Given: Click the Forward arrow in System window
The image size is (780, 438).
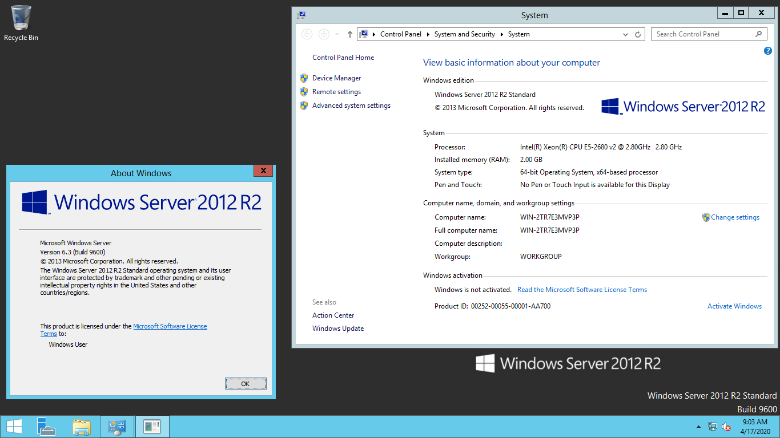Looking at the screenshot, I should pyautogui.click(x=324, y=34).
